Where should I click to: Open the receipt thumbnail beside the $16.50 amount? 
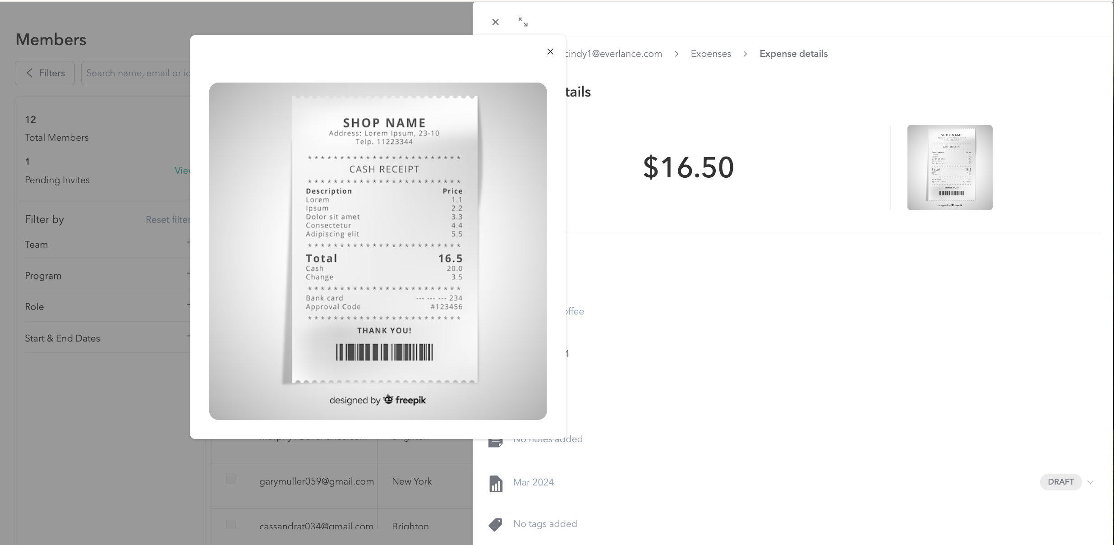coord(949,167)
